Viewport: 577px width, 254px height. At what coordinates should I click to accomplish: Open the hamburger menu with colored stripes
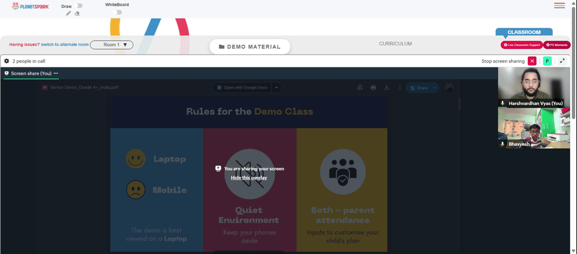(559, 6)
